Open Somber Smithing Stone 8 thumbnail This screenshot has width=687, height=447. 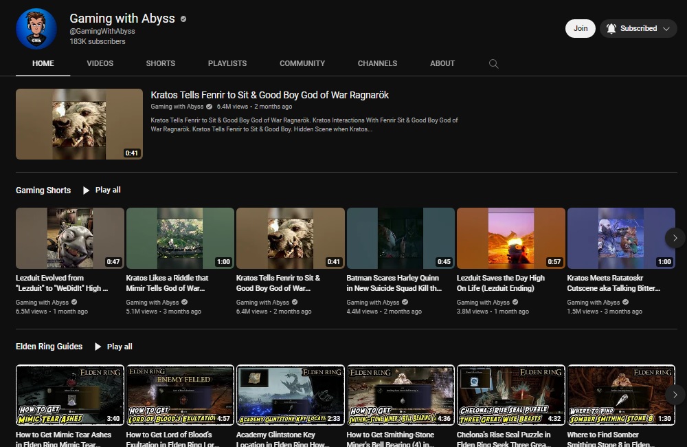(x=621, y=395)
